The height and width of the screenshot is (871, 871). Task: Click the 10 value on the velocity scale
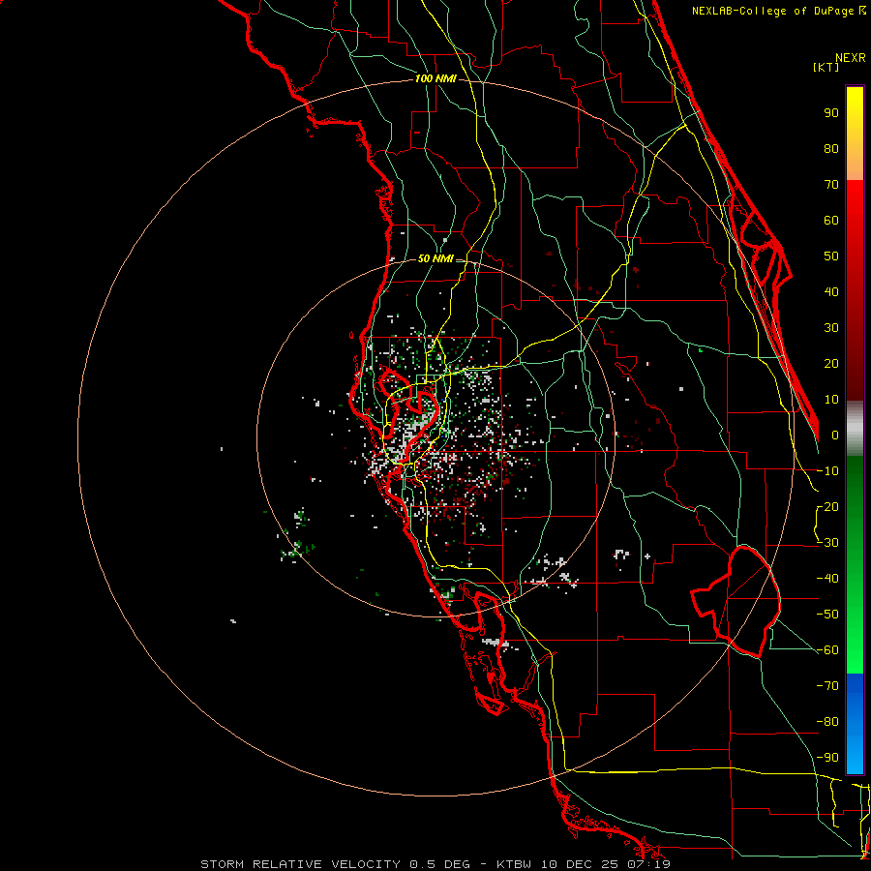click(831, 400)
